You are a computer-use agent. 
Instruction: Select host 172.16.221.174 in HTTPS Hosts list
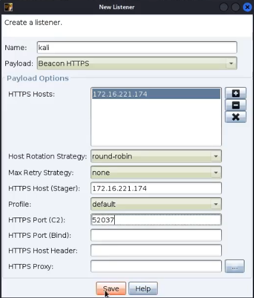pyautogui.click(x=156, y=94)
